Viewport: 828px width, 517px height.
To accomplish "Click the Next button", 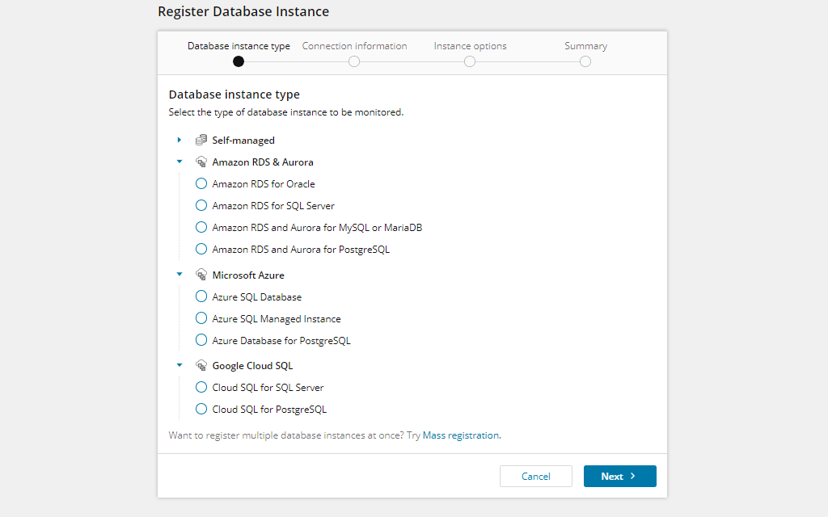I will (x=619, y=476).
